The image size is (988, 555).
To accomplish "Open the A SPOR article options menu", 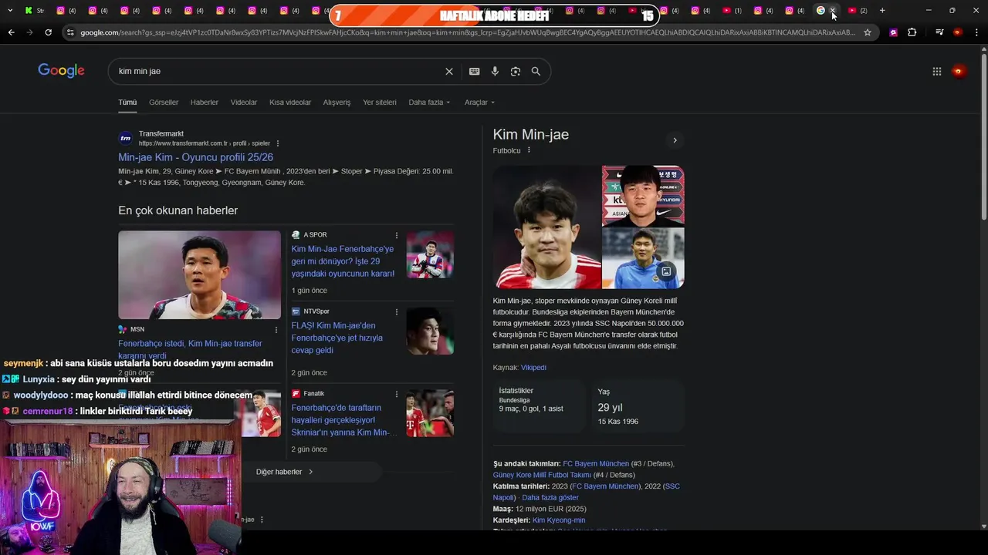I will (397, 235).
